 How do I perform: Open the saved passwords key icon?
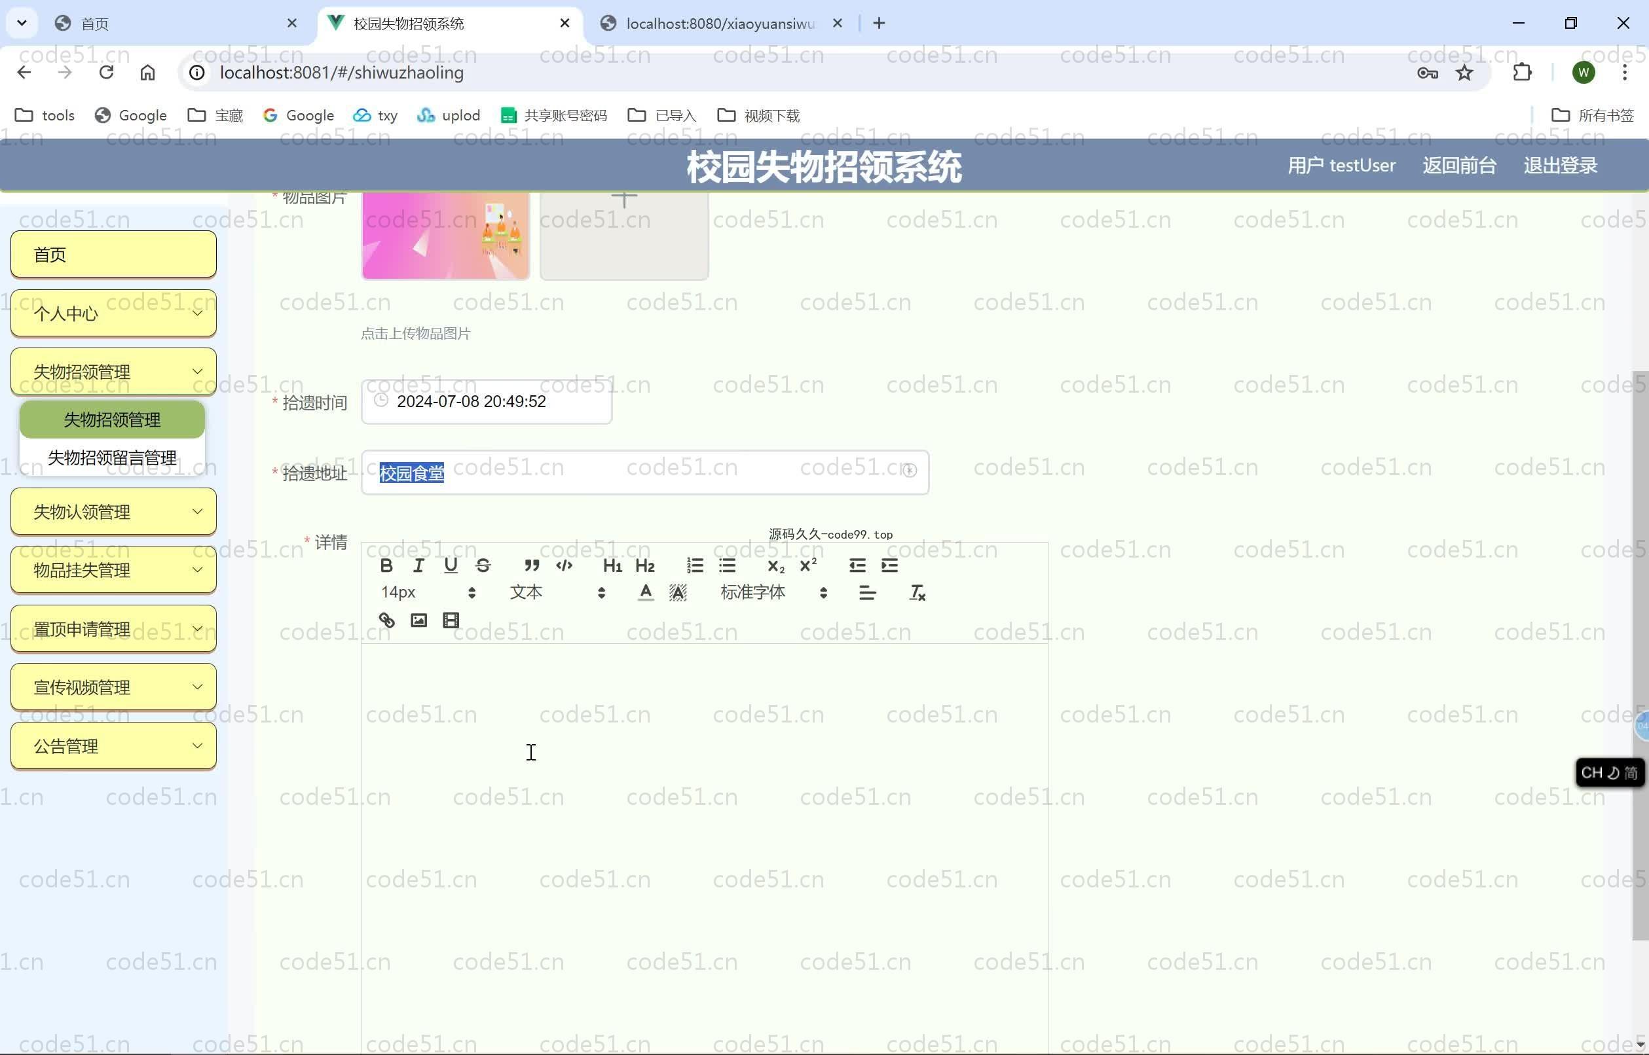click(1428, 73)
